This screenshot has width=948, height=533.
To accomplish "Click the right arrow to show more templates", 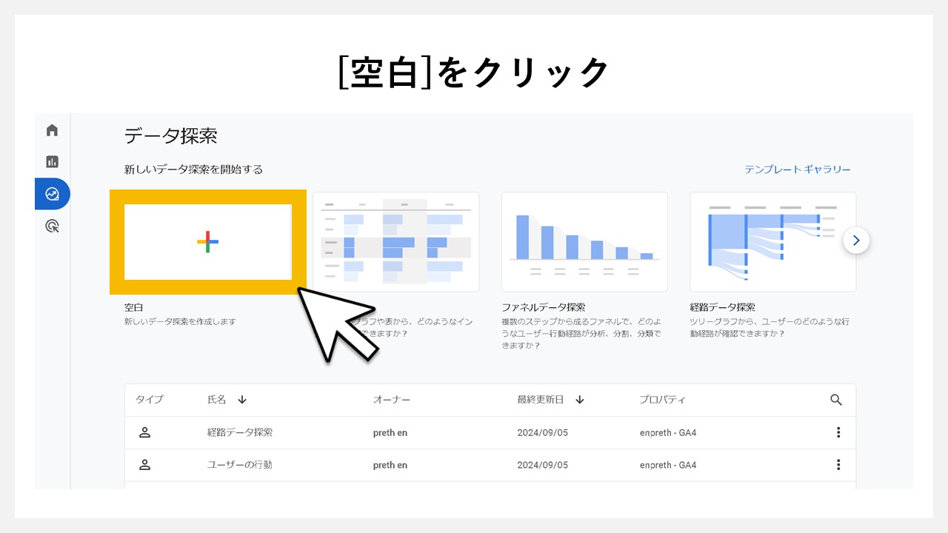I will pyautogui.click(x=856, y=240).
